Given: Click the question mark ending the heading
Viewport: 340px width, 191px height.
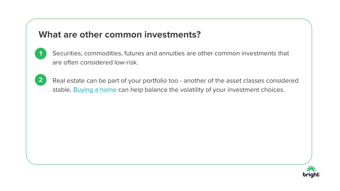Looking at the screenshot, I should [x=199, y=34].
